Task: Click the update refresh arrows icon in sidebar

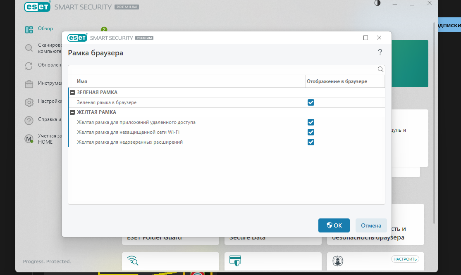Action: click(x=29, y=66)
